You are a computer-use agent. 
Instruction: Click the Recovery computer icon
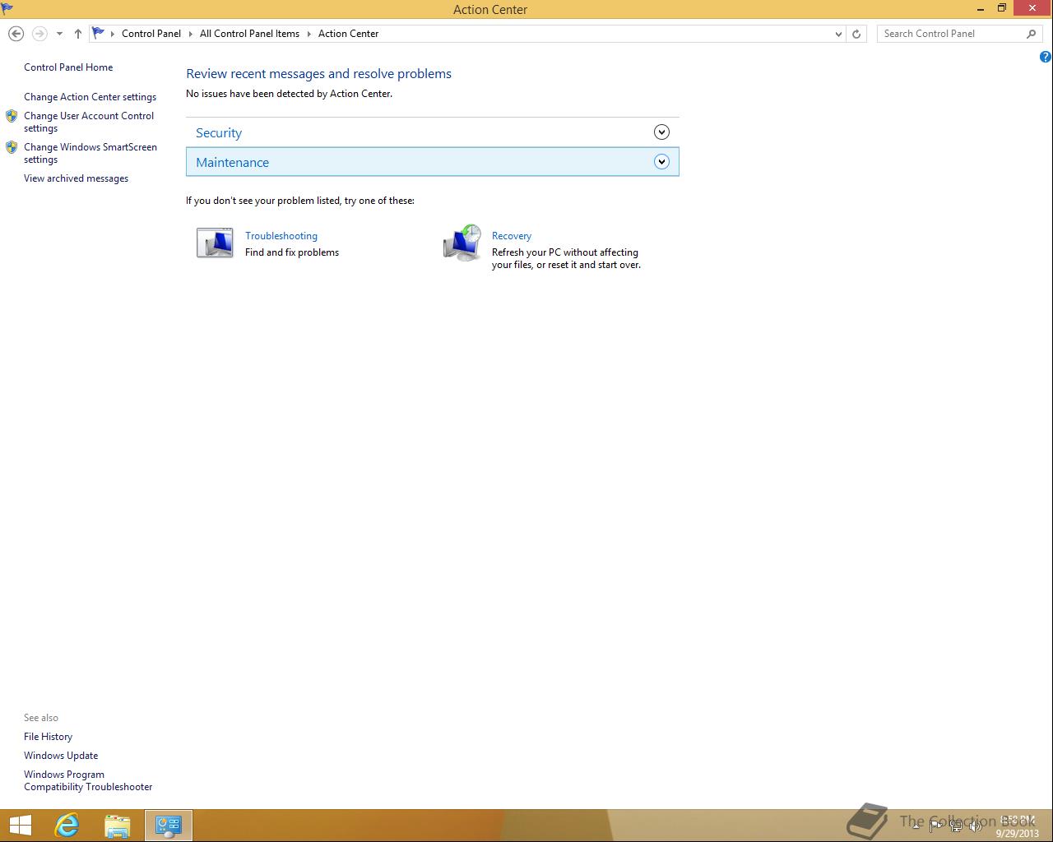462,243
